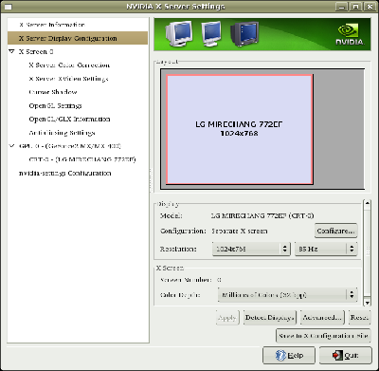Click the NVIDIA logo in banner
The image size is (379, 371).
[349, 35]
